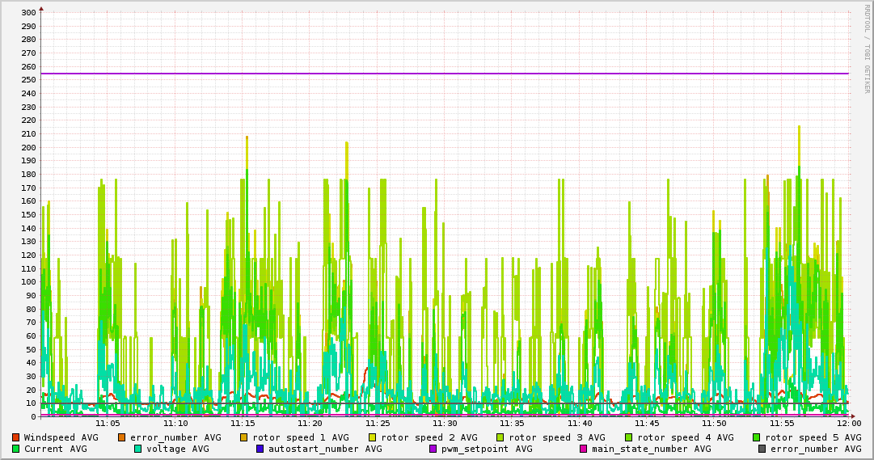This screenshot has width=874, height=460.
Task: Click the dark gray error_number AVG swatch
Action: 762,449
